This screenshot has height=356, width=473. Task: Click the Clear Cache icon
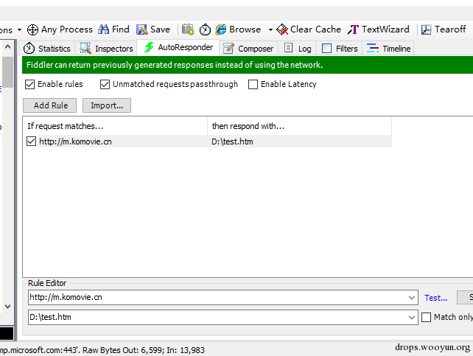coord(282,29)
